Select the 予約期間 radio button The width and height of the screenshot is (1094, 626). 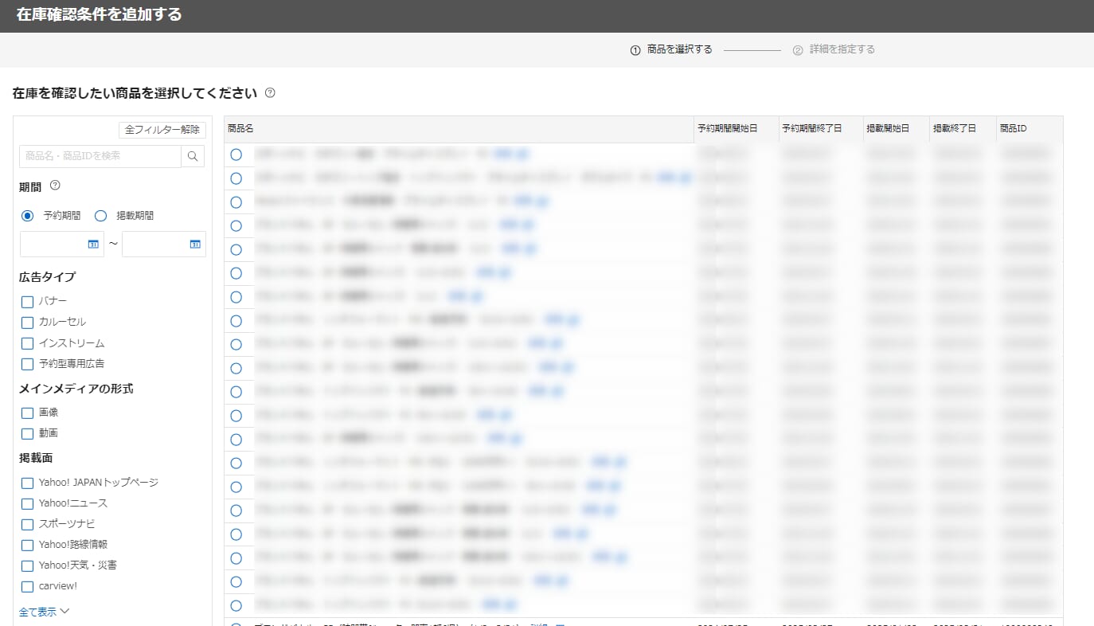(x=28, y=215)
